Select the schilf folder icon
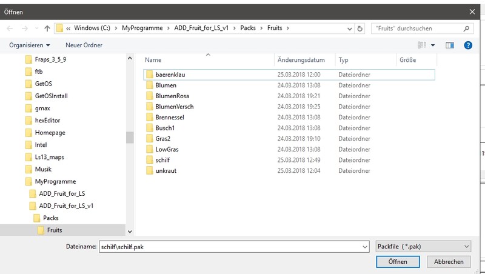The width and height of the screenshot is (485, 274). [x=150, y=159]
